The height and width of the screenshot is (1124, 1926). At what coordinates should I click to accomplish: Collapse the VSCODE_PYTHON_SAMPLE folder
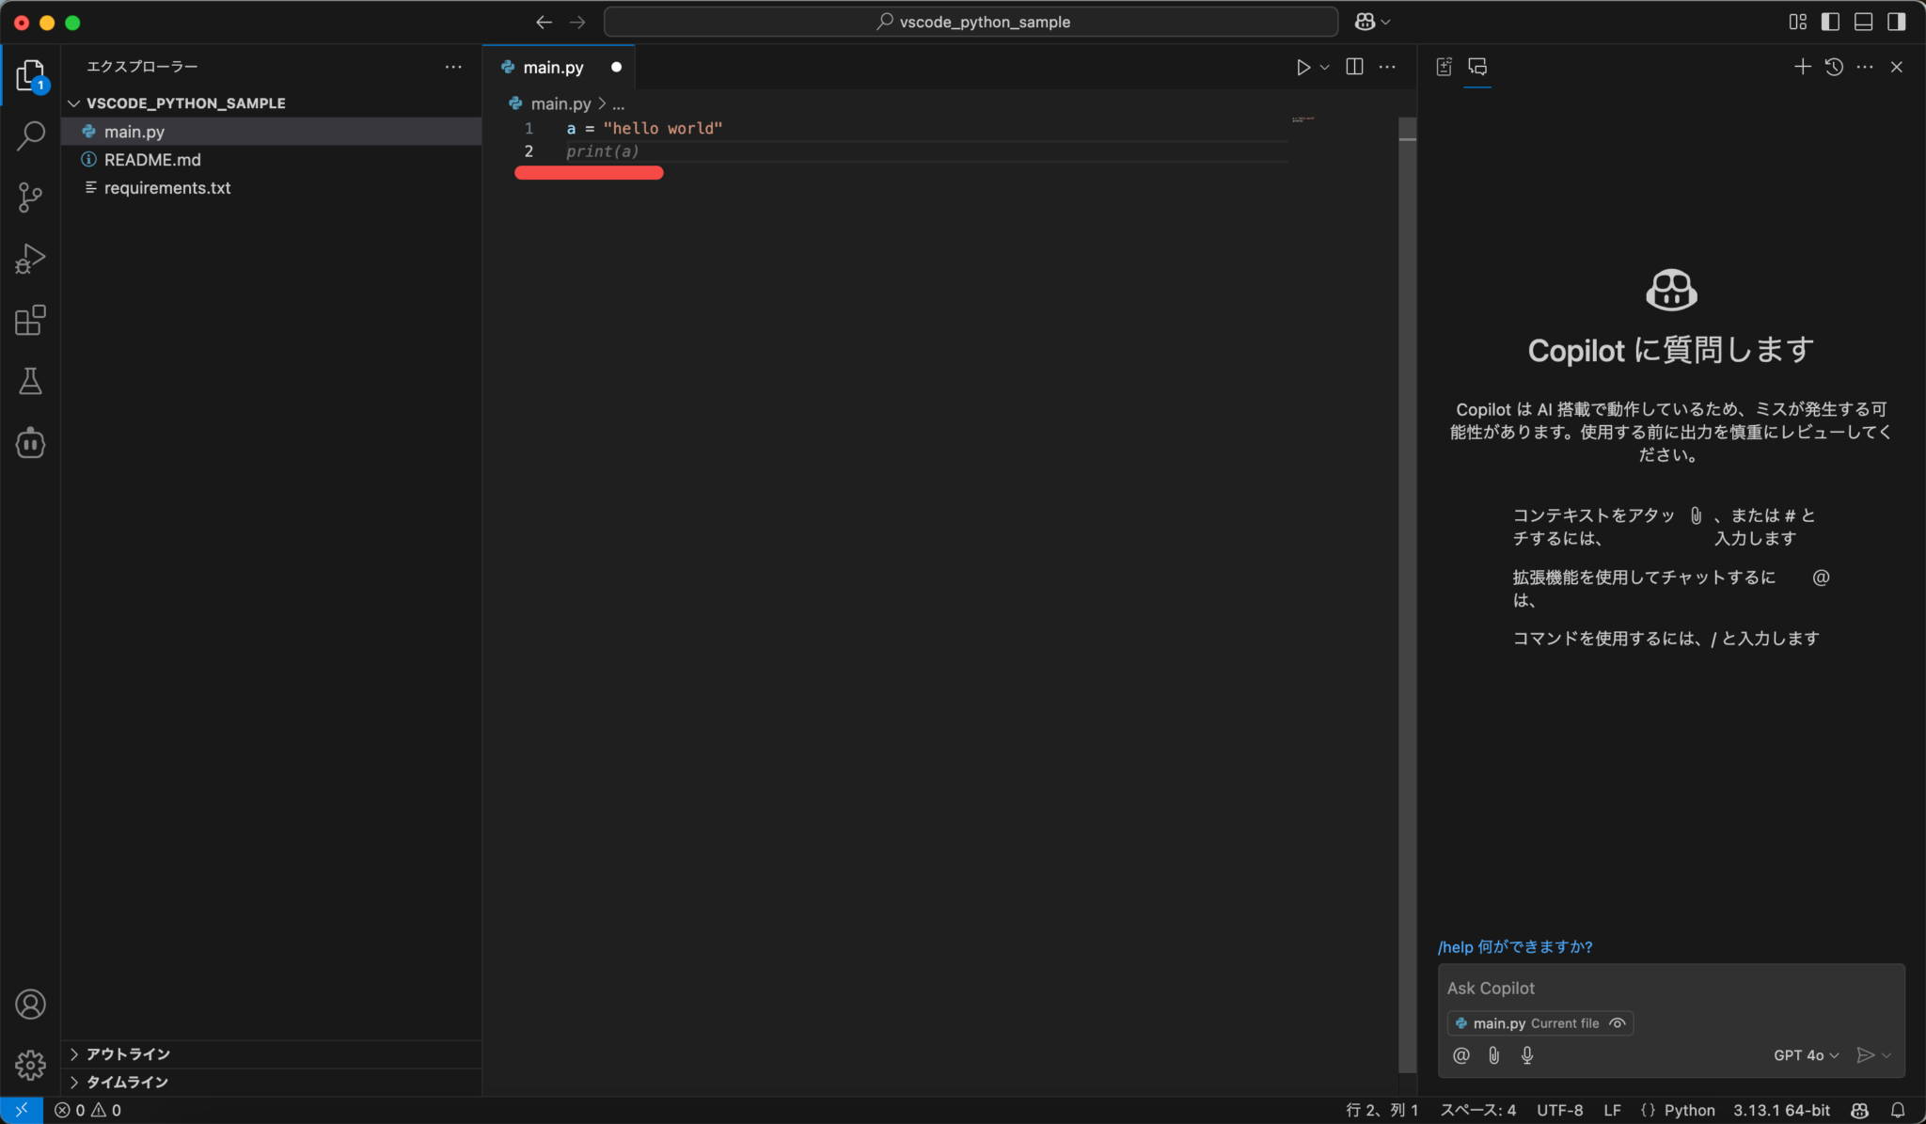point(73,103)
